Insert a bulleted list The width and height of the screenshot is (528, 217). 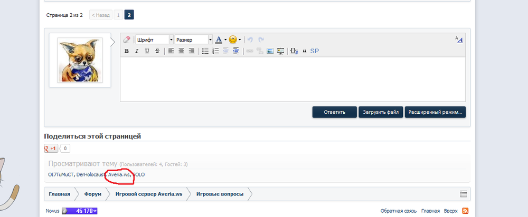coord(205,51)
